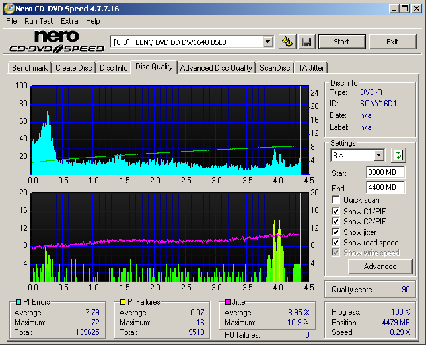Uncheck the Show C1/PIE checkbox
This screenshot has height=345, width=426.
336,211
